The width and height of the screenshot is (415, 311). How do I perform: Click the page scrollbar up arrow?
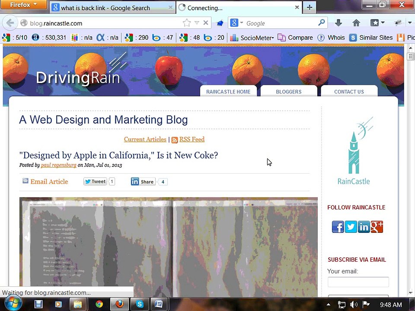tap(411, 48)
